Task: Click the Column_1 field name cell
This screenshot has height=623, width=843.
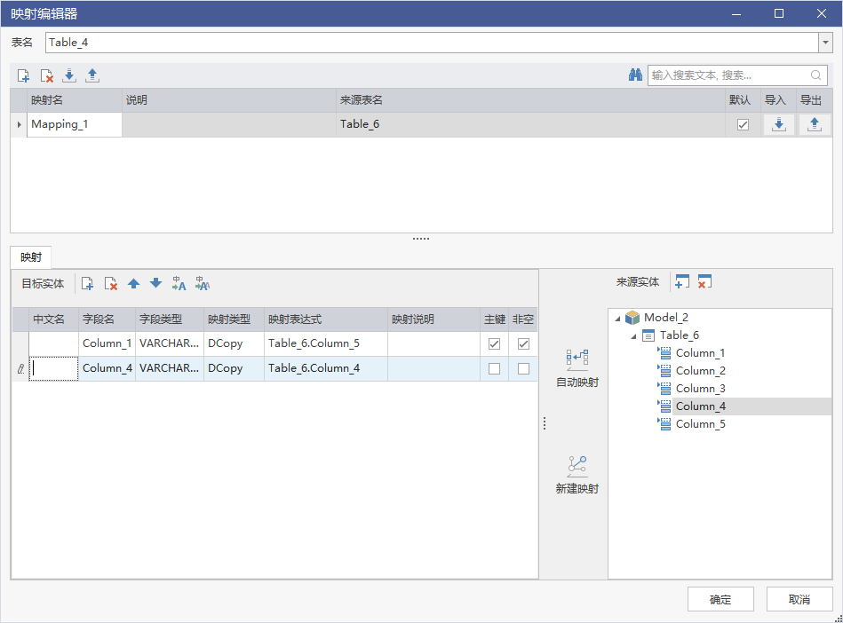Action: (107, 343)
